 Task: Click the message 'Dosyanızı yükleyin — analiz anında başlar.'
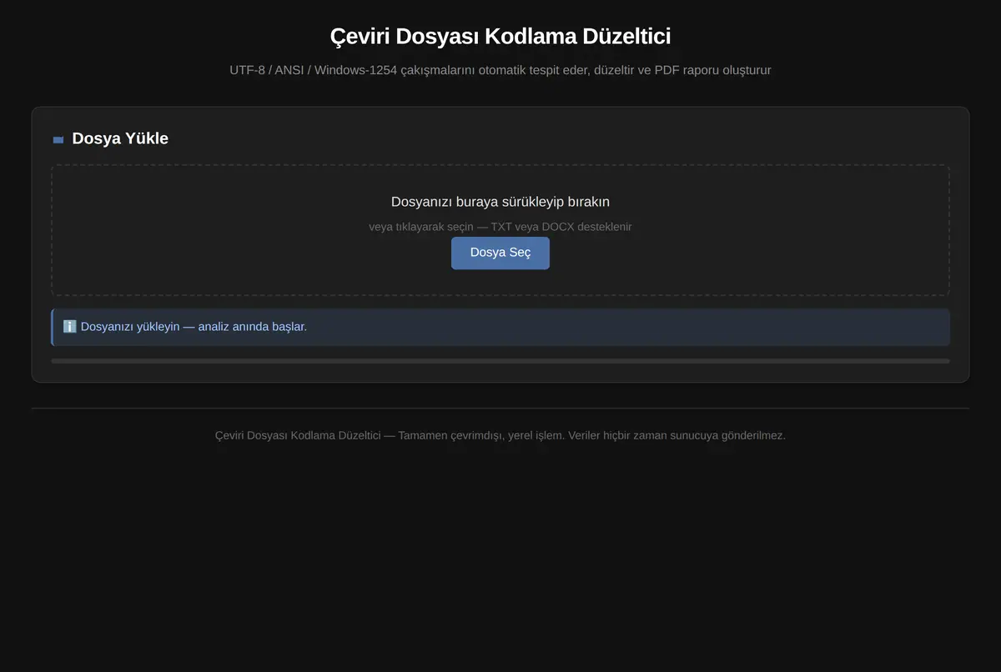point(194,326)
